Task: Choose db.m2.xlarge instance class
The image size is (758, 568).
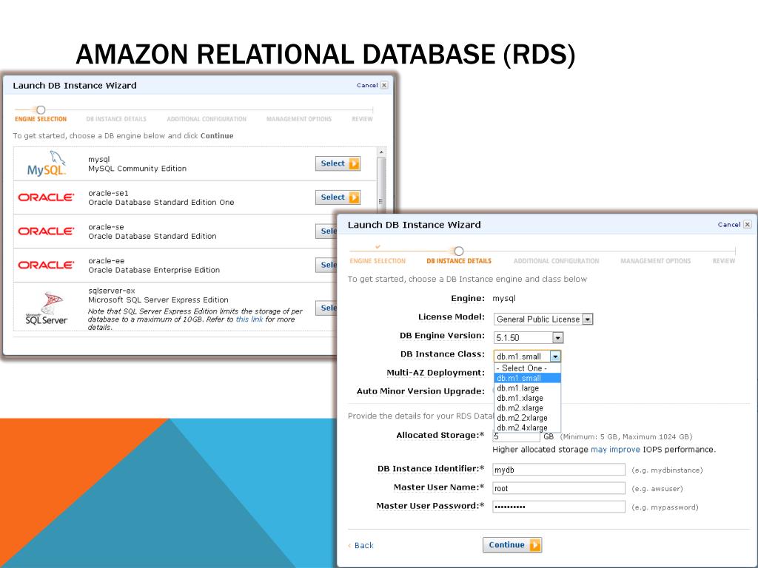Action: pos(527,408)
